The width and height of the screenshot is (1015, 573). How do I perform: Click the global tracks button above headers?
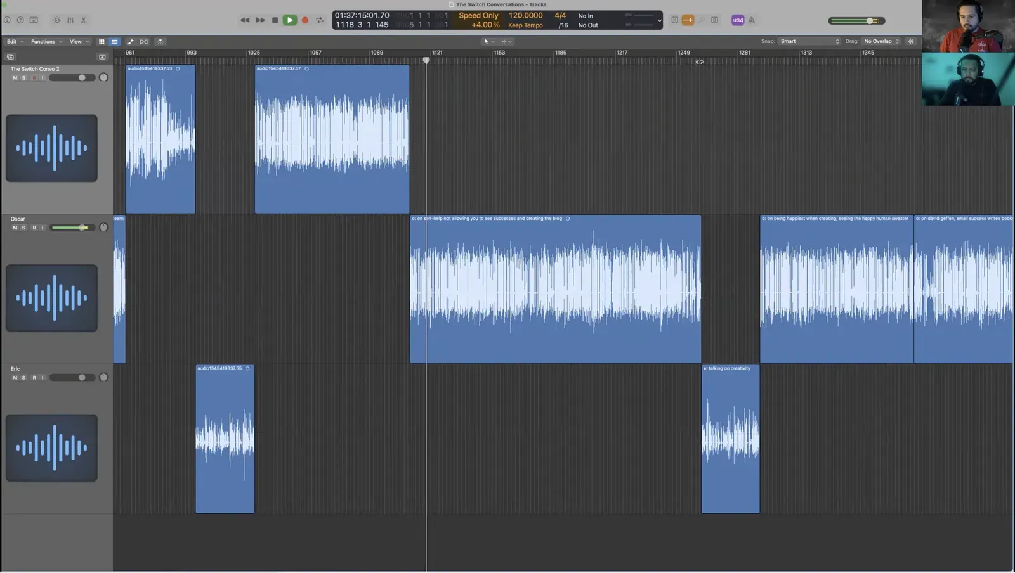point(102,57)
